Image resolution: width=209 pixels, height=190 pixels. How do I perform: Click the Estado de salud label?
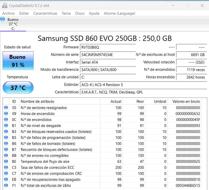tap(18, 47)
